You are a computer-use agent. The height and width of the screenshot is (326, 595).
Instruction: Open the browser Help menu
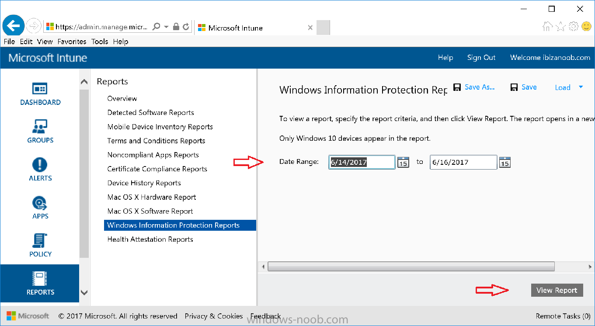tap(121, 42)
